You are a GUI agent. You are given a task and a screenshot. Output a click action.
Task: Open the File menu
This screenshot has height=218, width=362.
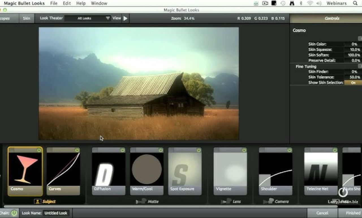click(53, 3)
